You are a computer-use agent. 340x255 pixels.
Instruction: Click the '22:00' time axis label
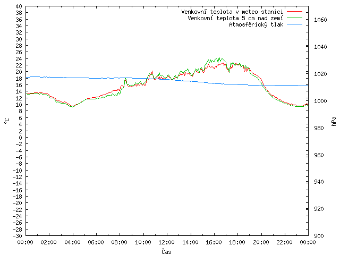coord(285,242)
